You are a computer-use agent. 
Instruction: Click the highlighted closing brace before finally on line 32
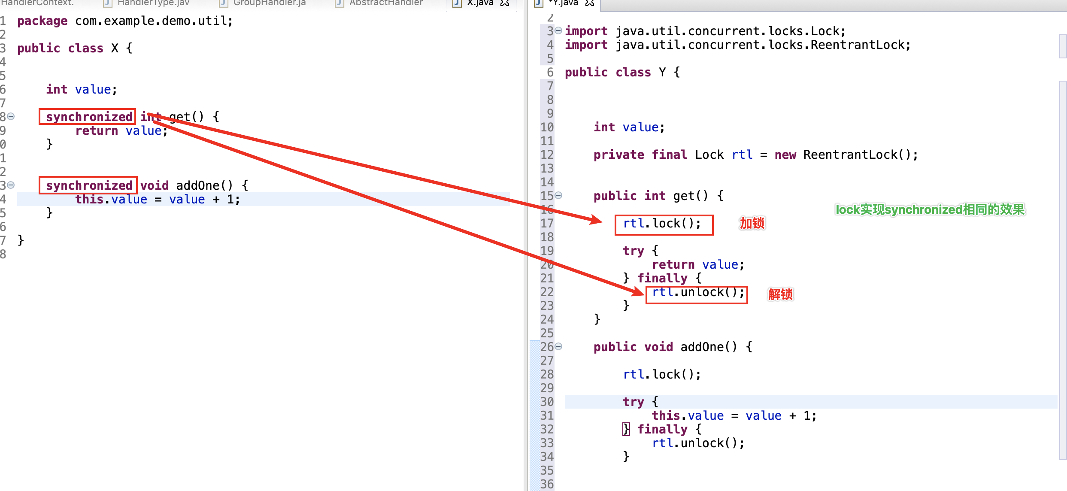[626, 429]
